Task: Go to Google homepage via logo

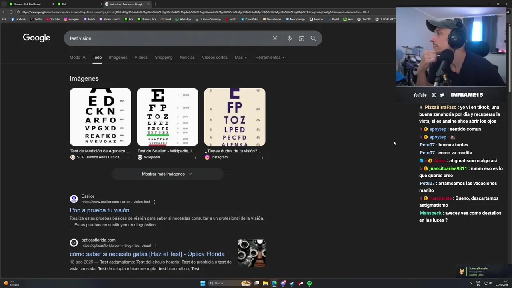Action: click(36, 38)
